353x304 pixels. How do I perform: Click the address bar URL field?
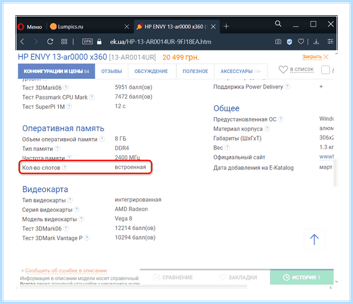[x=161, y=42]
